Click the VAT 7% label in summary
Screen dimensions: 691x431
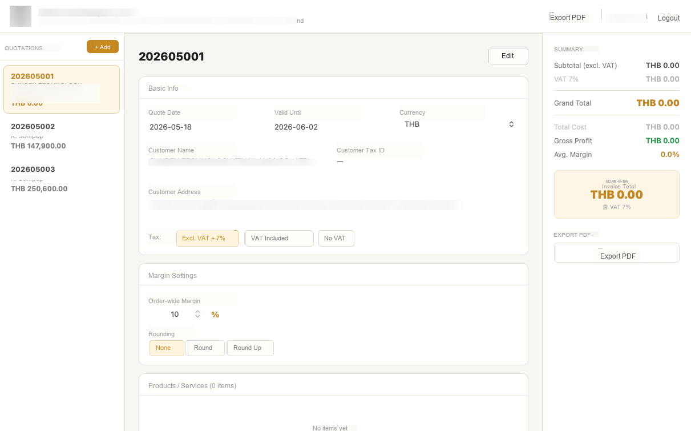point(566,79)
